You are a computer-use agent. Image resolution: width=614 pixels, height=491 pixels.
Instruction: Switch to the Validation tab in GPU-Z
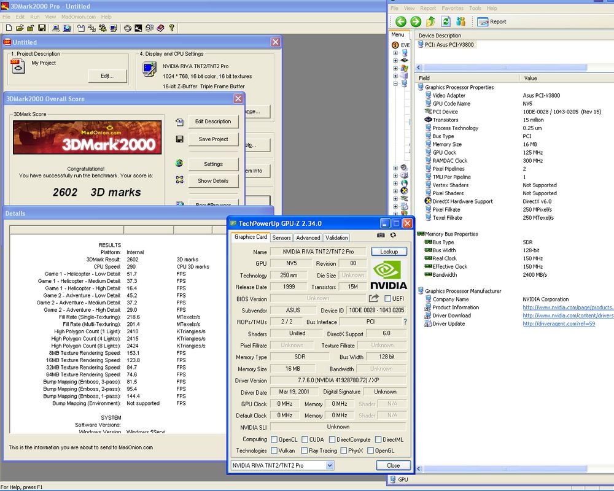tap(336, 238)
